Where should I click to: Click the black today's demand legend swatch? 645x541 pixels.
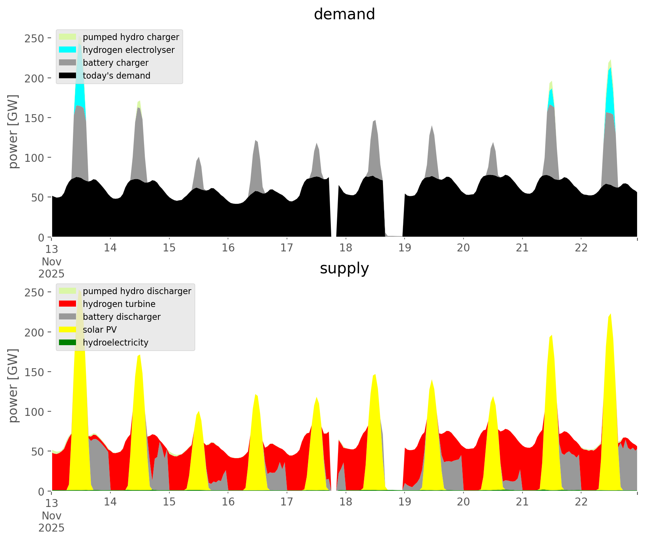pos(68,76)
